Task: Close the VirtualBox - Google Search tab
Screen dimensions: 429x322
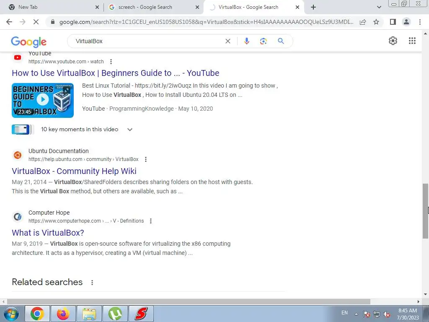Action: point(297,8)
